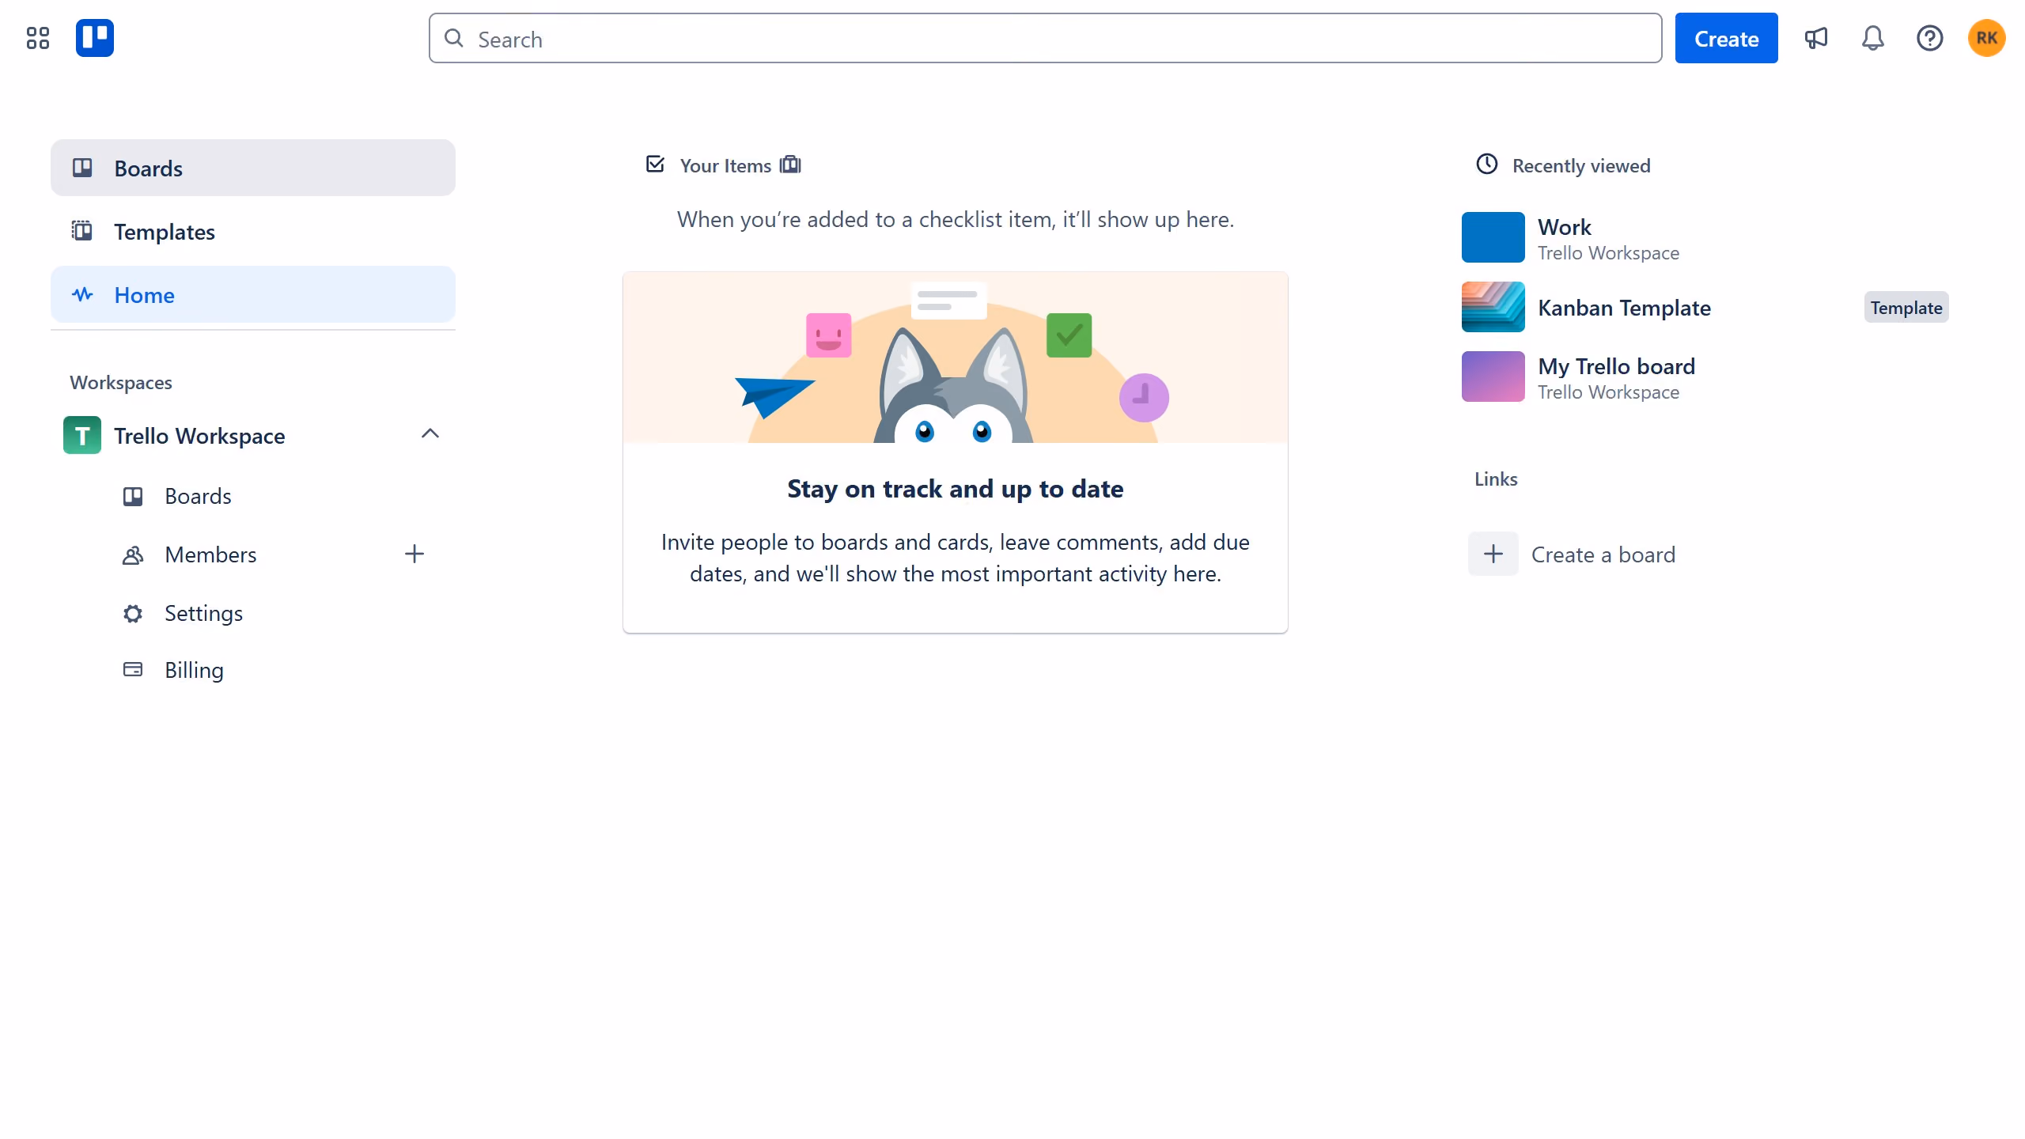Click the Your Items checkbox icon
This screenshot has width=2025, height=1139.
[x=655, y=165]
